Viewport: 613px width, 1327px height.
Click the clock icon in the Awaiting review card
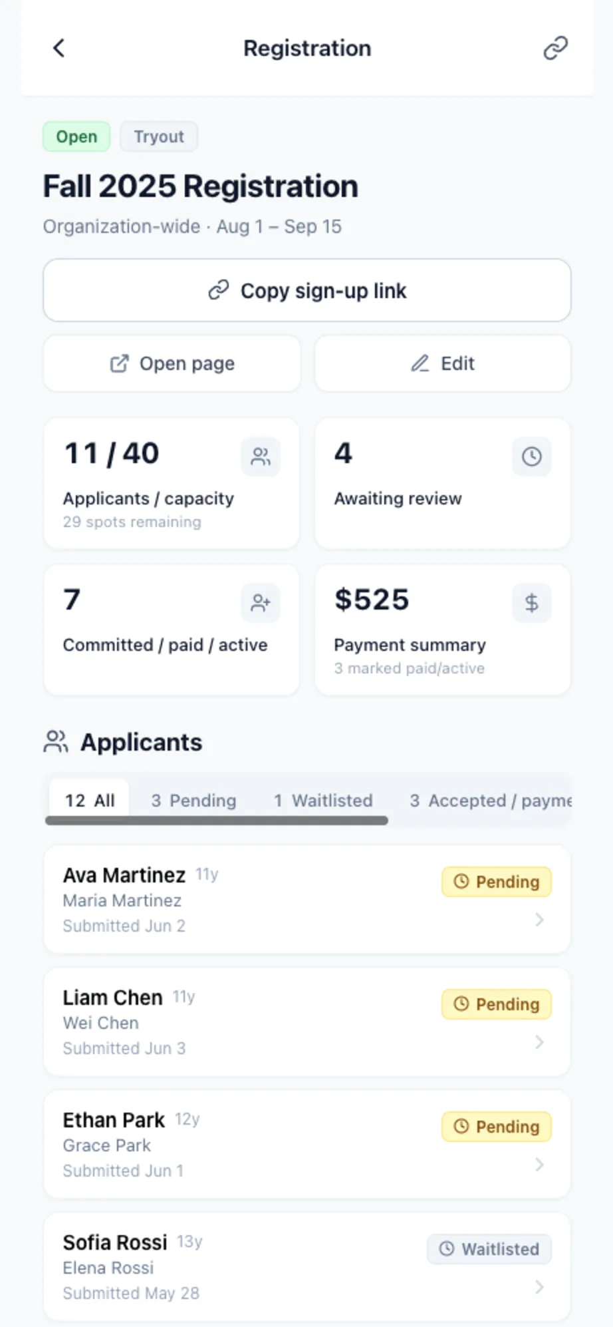pos(531,457)
